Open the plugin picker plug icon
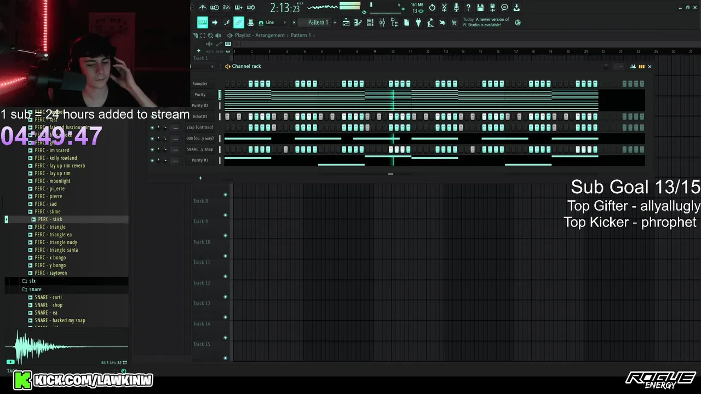This screenshot has height=394, width=701. pos(418,22)
